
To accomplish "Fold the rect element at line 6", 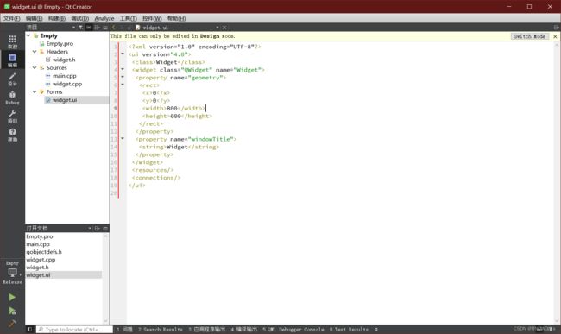I will (123, 85).
